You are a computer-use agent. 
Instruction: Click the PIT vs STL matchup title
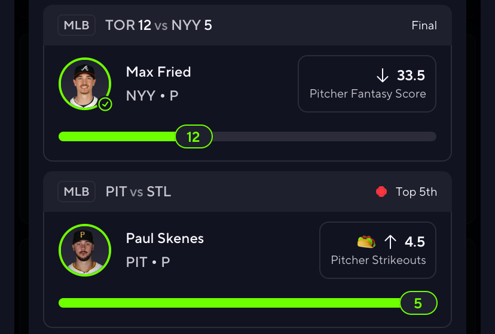(x=138, y=192)
